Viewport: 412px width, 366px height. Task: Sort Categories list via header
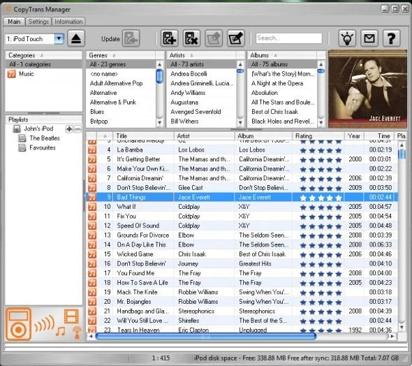43,55
